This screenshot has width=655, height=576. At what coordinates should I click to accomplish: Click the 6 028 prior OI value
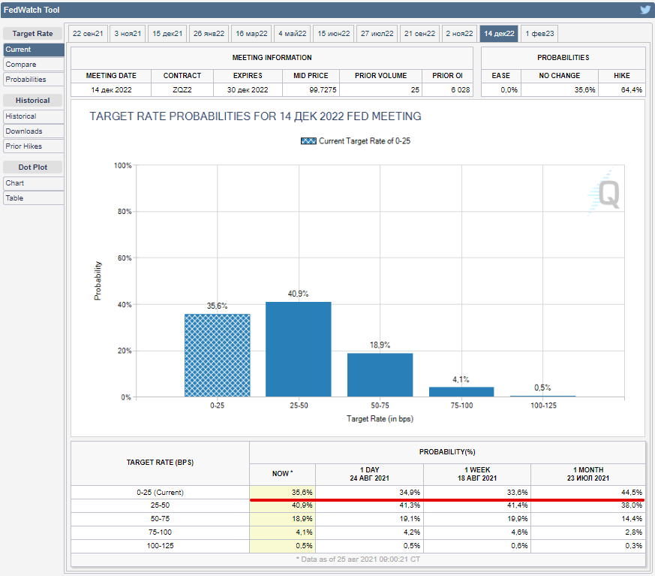[x=461, y=90]
